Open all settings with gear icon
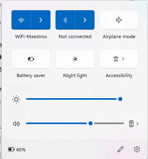Screen dimensions: 148x159 tap(137, 149)
